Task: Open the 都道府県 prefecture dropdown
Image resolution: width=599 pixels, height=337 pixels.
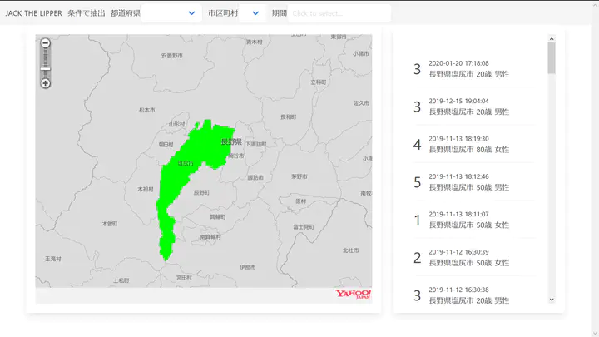Action: tap(171, 13)
